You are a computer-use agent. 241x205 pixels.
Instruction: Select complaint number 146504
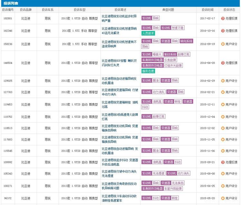pos(8,63)
